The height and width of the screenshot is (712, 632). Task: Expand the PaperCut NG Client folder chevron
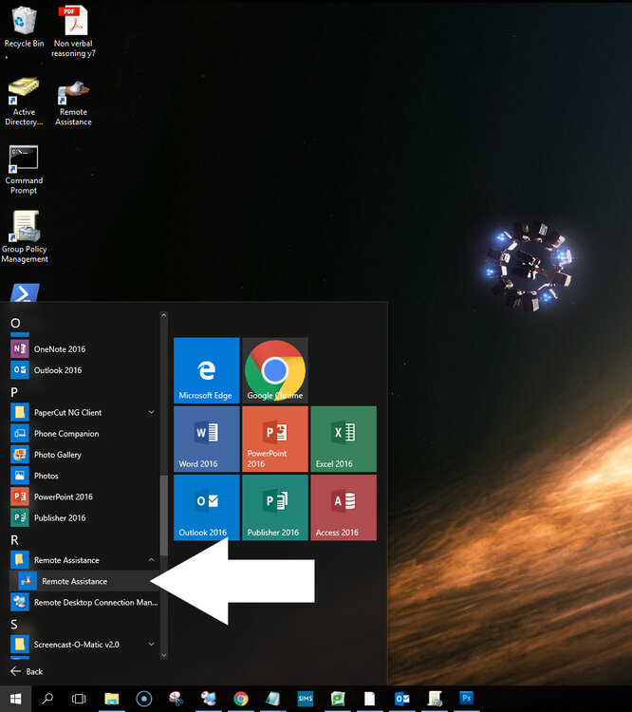(151, 412)
